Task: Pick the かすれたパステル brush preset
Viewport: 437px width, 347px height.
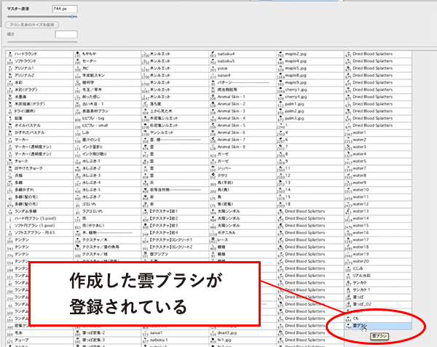Action: [x=39, y=132]
